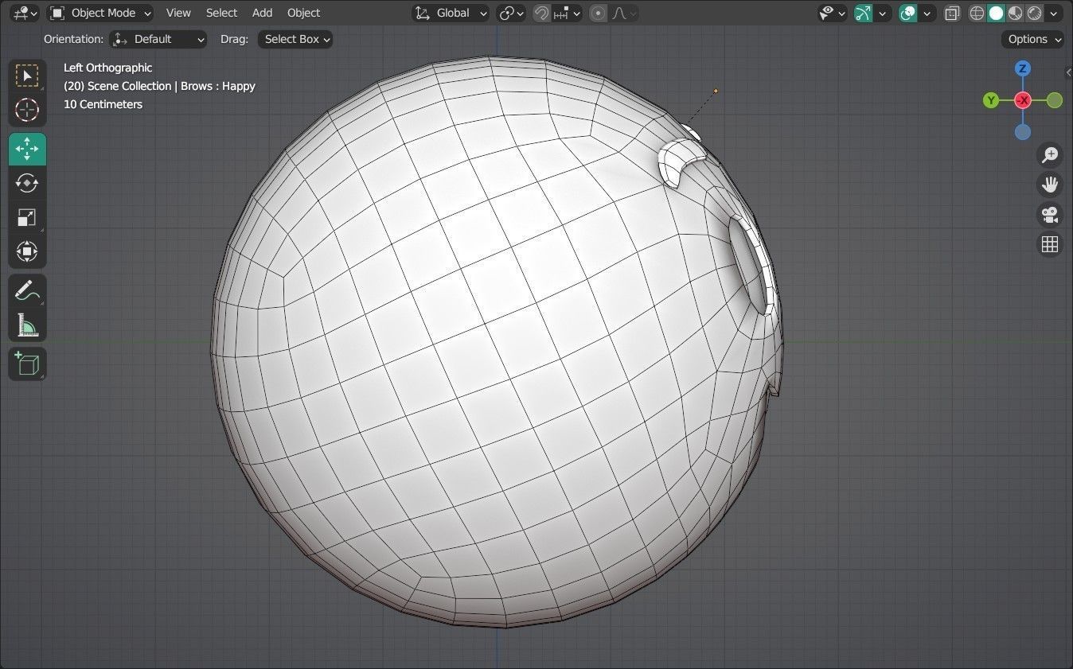This screenshot has width=1073, height=669.
Task: Select the Move tool
Action: click(x=27, y=149)
